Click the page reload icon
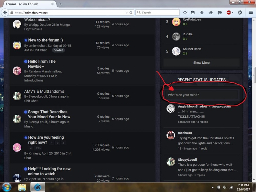 click(131, 13)
